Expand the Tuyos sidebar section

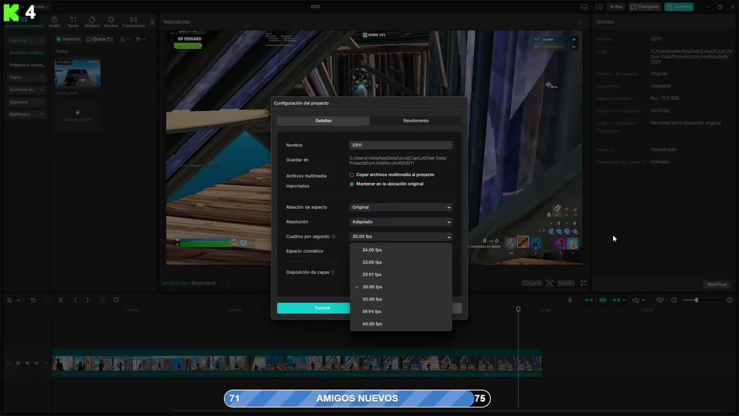point(27,77)
